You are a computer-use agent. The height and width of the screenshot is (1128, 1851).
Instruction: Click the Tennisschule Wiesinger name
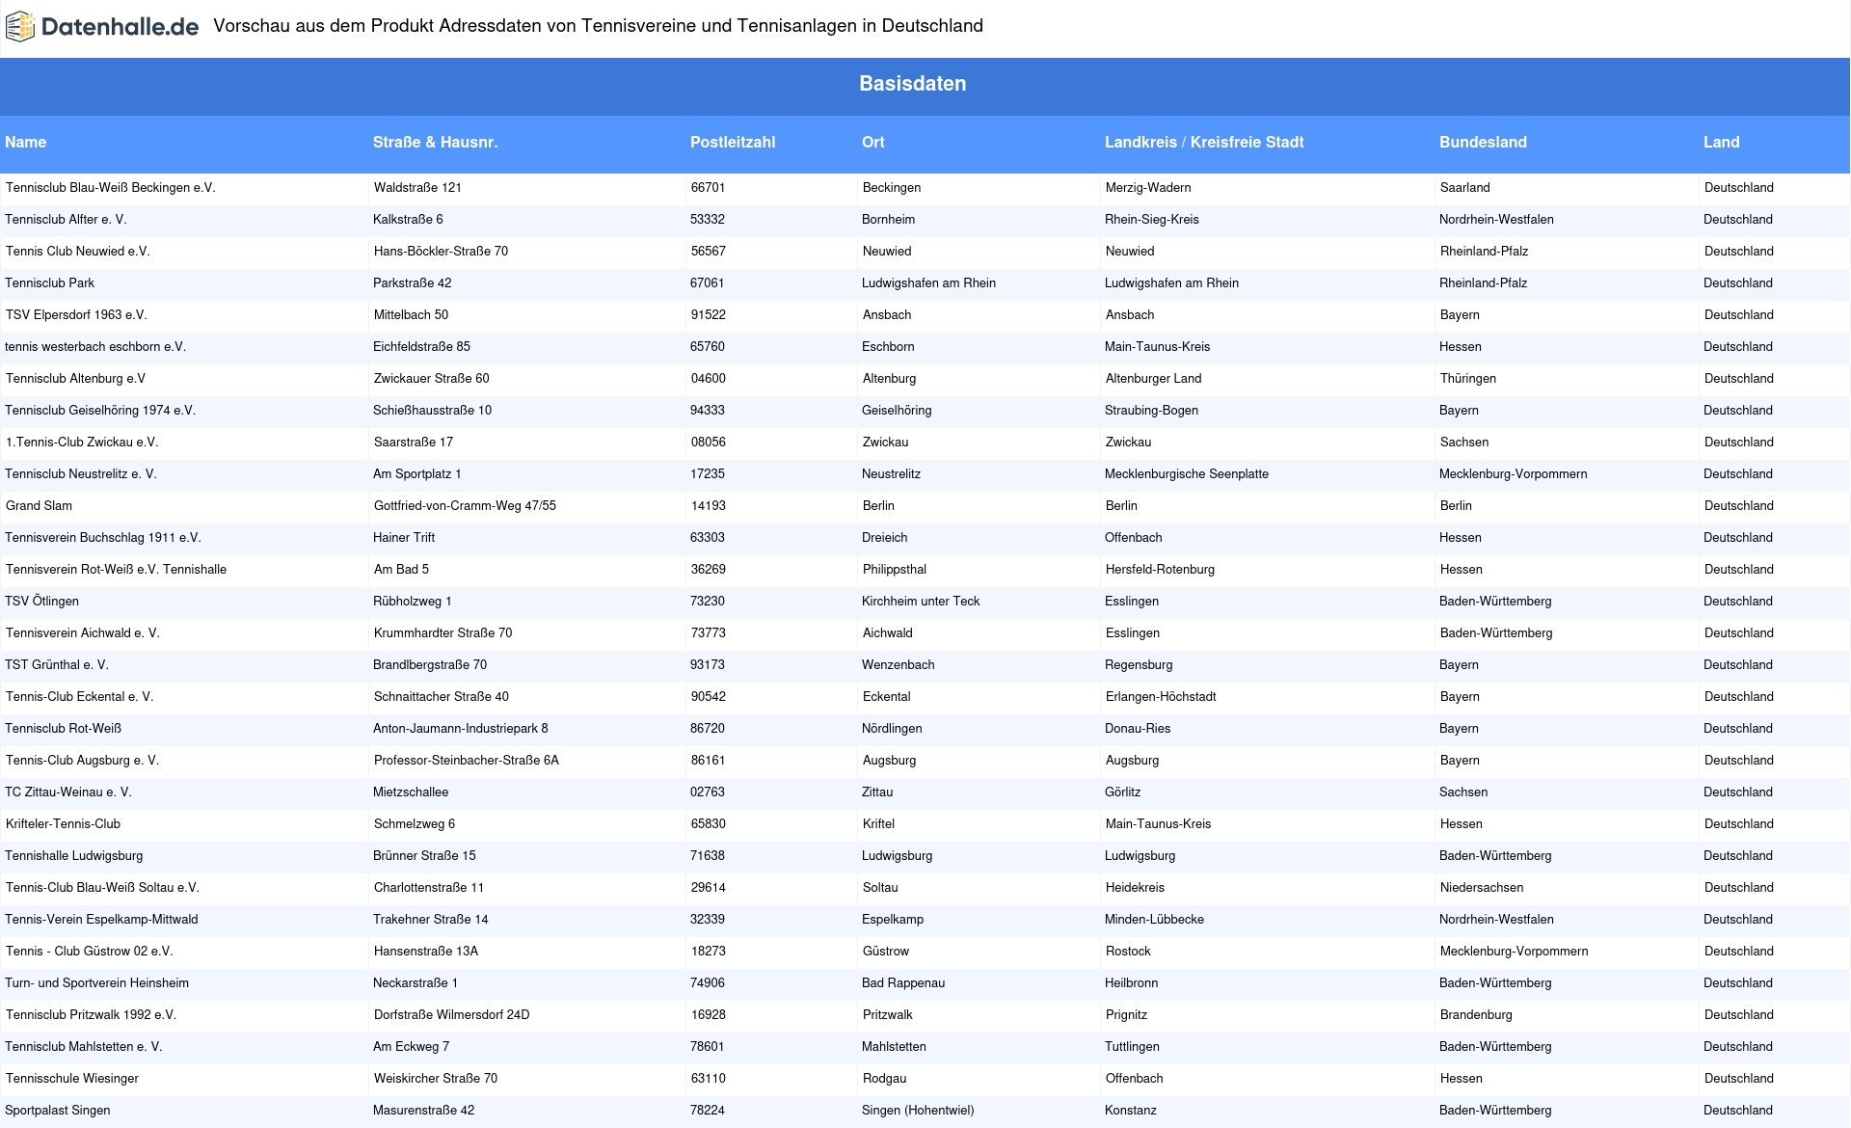pyautogui.click(x=71, y=1079)
